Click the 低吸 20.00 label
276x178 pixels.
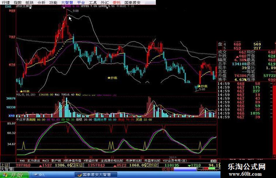(x=84, y=120)
